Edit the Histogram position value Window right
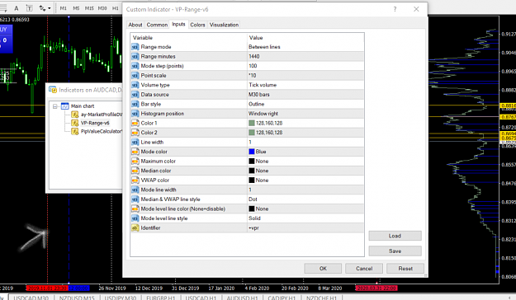The height and width of the screenshot is (300, 516). [263, 114]
